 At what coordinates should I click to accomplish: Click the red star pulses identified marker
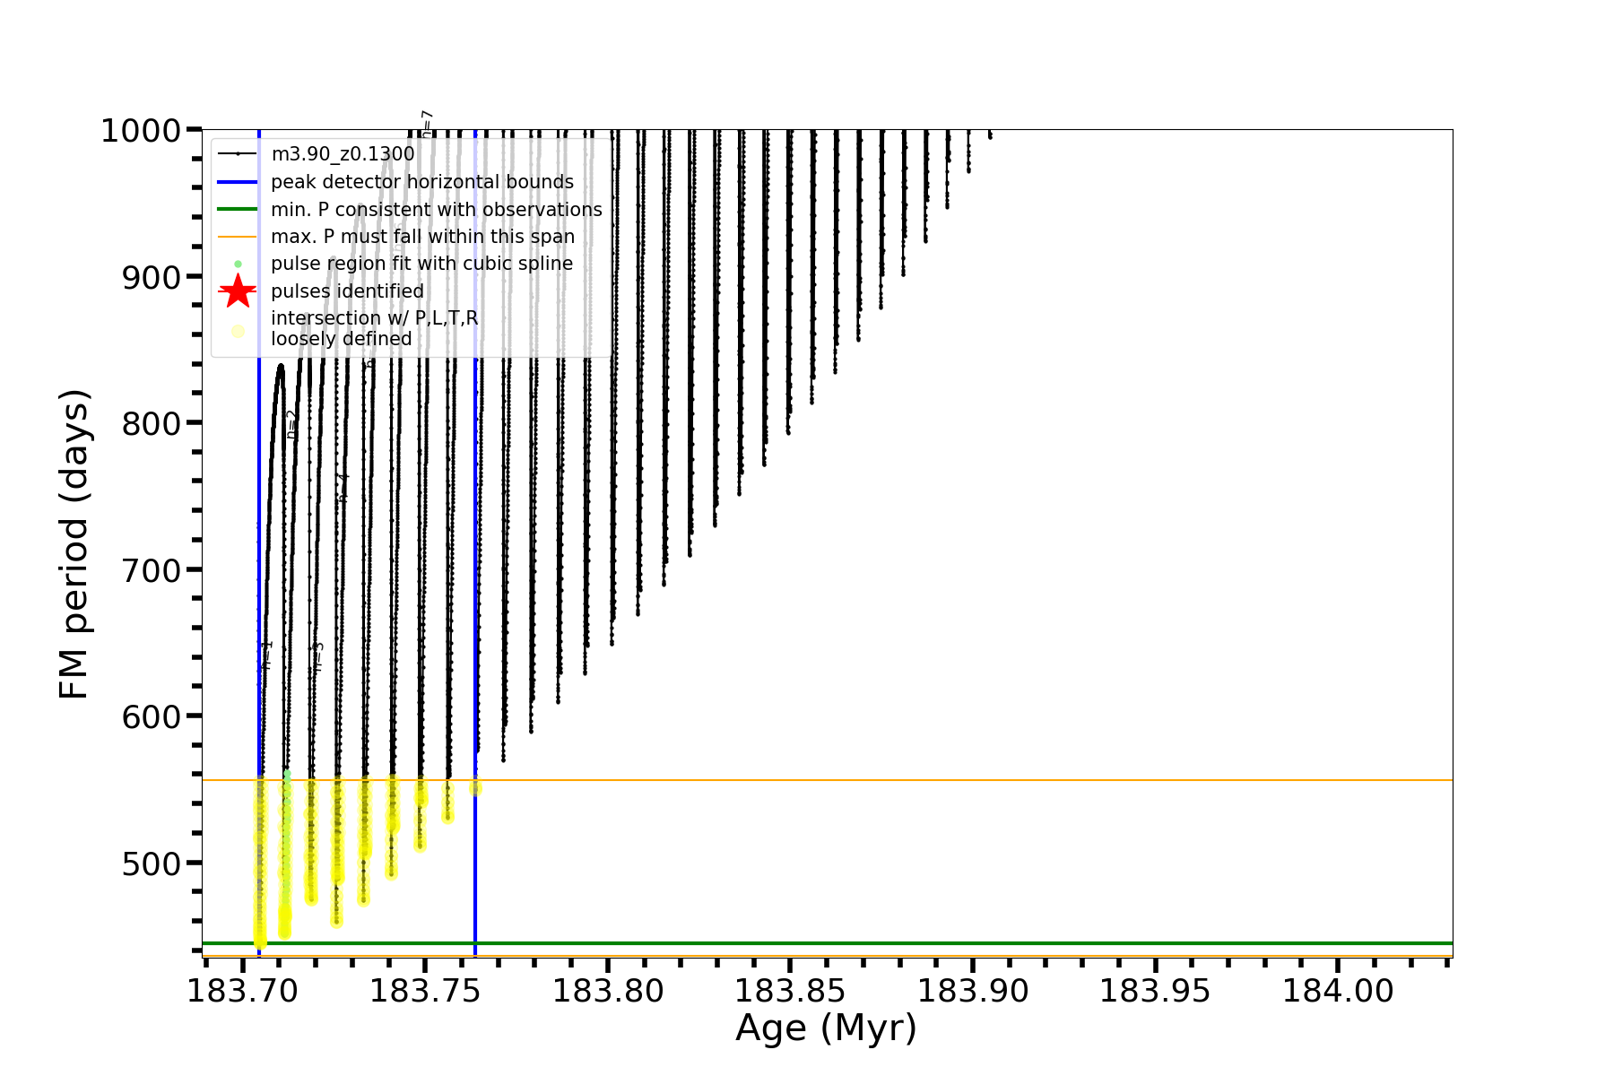[238, 291]
